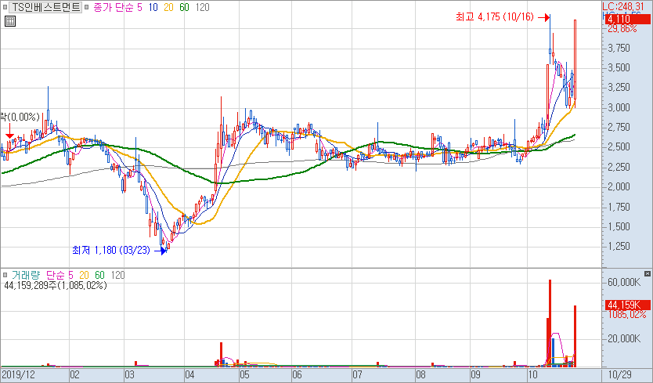Click the 1085.02% volume change label
653x383 pixels.
tap(627, 314)
